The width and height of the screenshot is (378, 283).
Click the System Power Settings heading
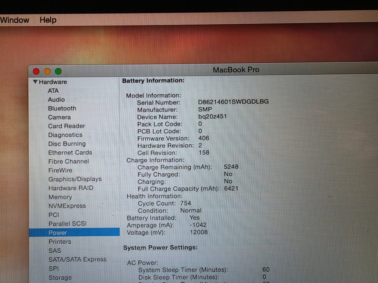tap(161, 248)
